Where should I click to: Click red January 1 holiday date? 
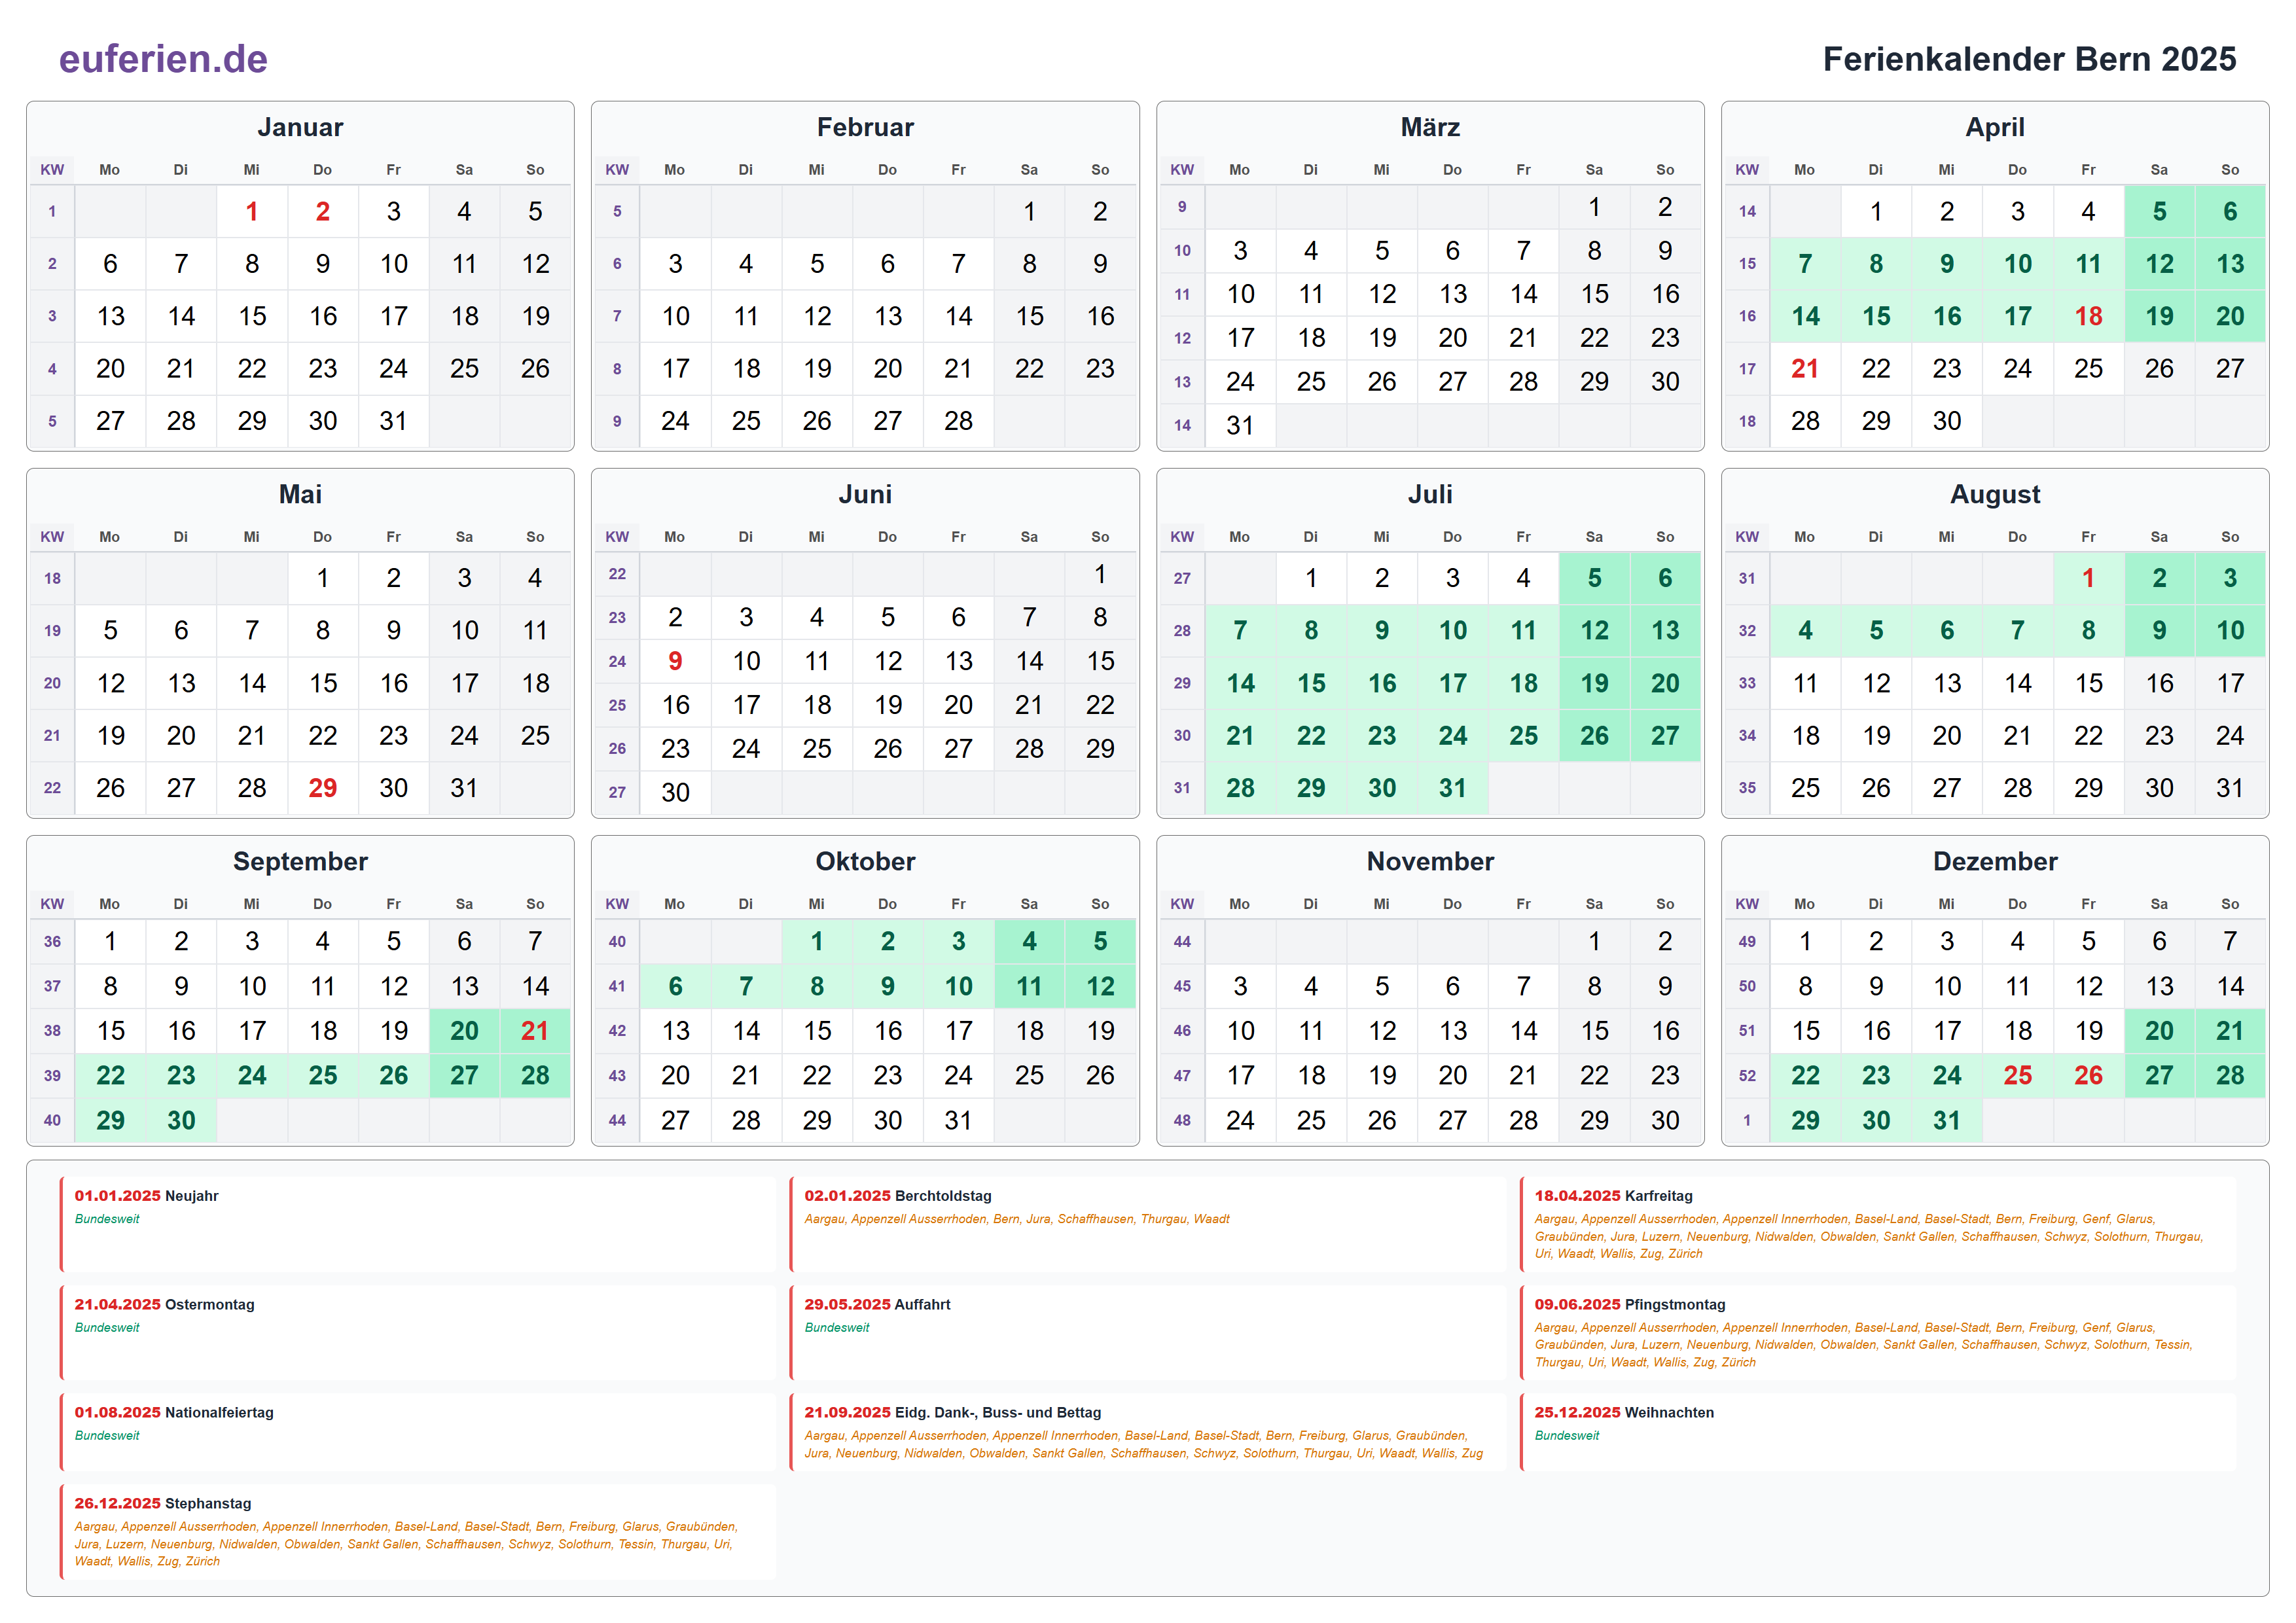[x=252, y=211]
